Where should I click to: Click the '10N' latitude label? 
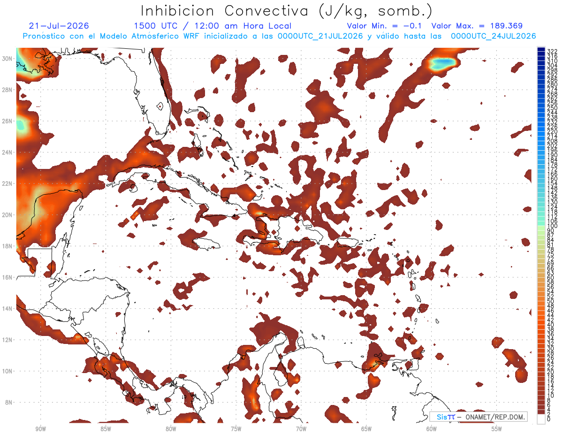[7, 371]
